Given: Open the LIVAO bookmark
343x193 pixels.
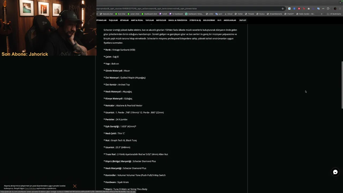Looking at the screenshot, I should (209, 14).
